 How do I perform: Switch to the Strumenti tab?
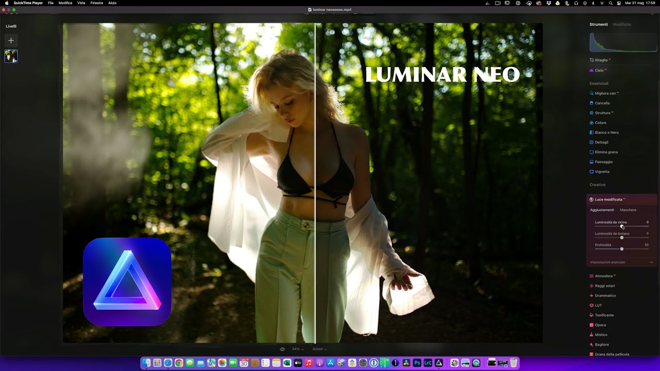click(599, 24)
